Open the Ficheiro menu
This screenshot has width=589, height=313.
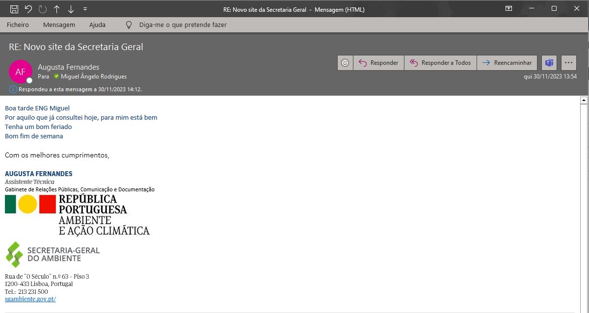click(18, 25)
